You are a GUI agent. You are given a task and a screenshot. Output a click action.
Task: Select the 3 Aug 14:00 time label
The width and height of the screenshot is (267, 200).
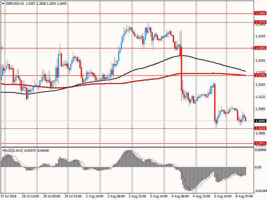[x=159, y=196]
